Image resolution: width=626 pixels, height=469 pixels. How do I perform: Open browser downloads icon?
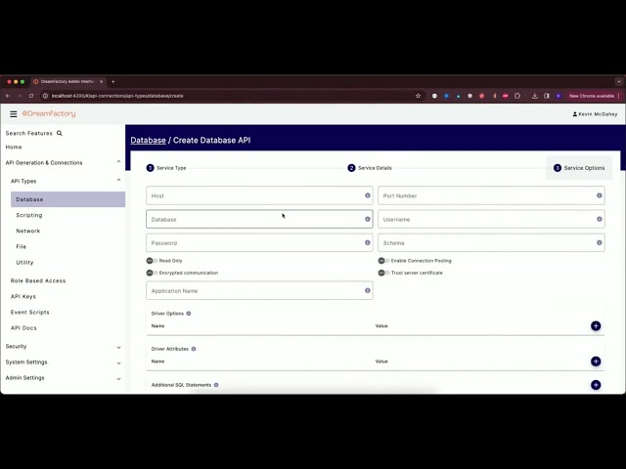(535, 96)
